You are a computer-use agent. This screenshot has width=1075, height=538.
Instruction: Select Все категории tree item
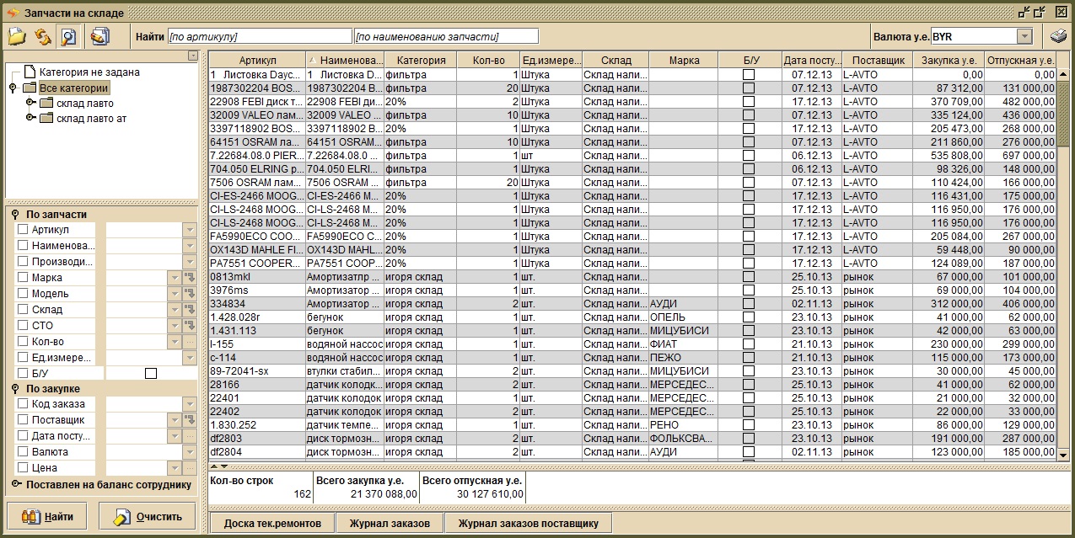pos(74,88)
